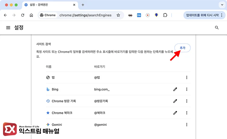Open more actions for the Bing row
The image size is (227, 139).
tap(187, 89)
